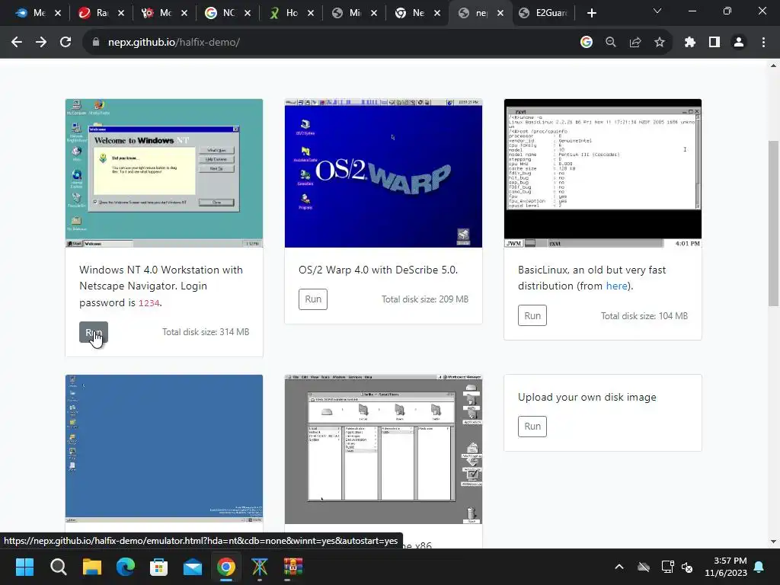Close the active 'nep' tab
The height and width of the screenshot is (585, 780).
point(500,13)
